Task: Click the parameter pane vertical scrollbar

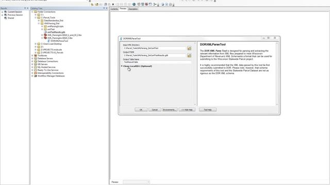Action: pyautogui.click(x=195, y=74)
